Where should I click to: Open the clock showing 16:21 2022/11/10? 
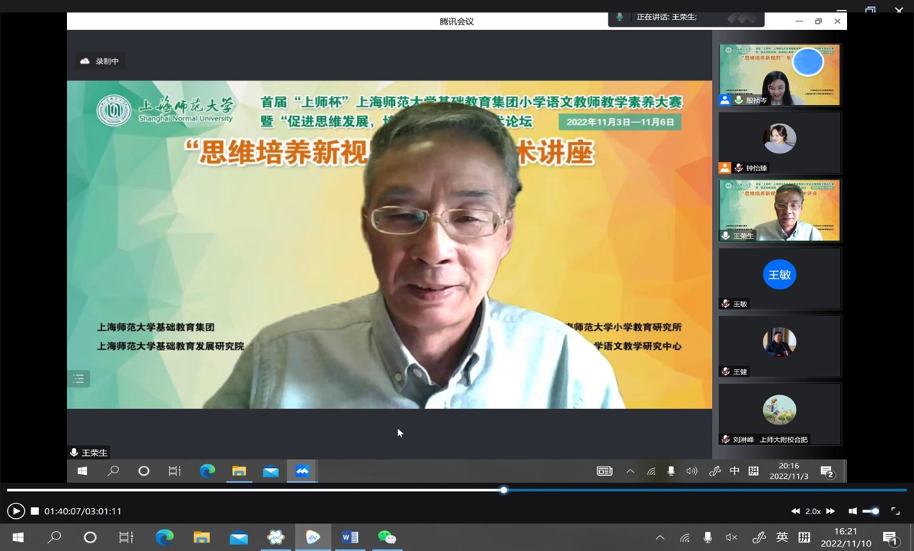[845, 537]
